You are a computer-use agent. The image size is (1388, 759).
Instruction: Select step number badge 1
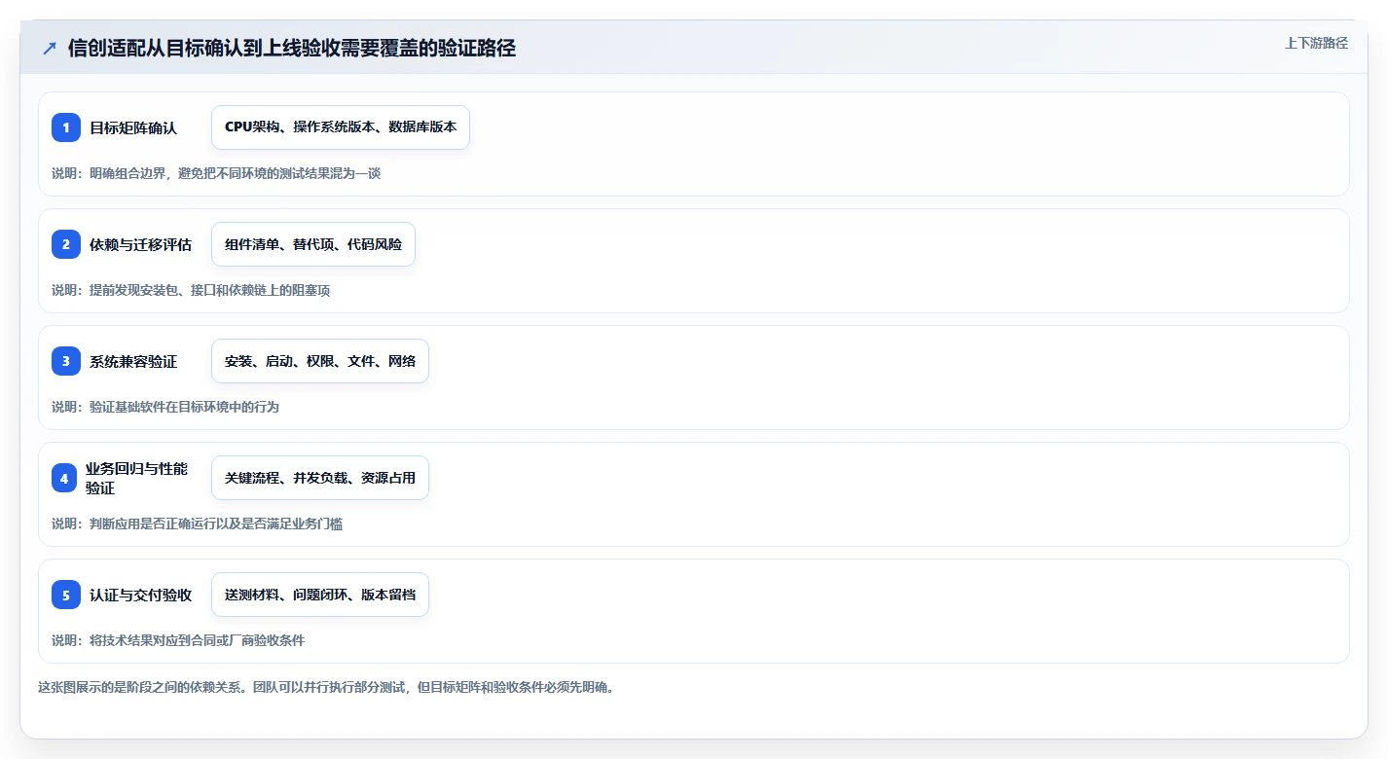66,127
